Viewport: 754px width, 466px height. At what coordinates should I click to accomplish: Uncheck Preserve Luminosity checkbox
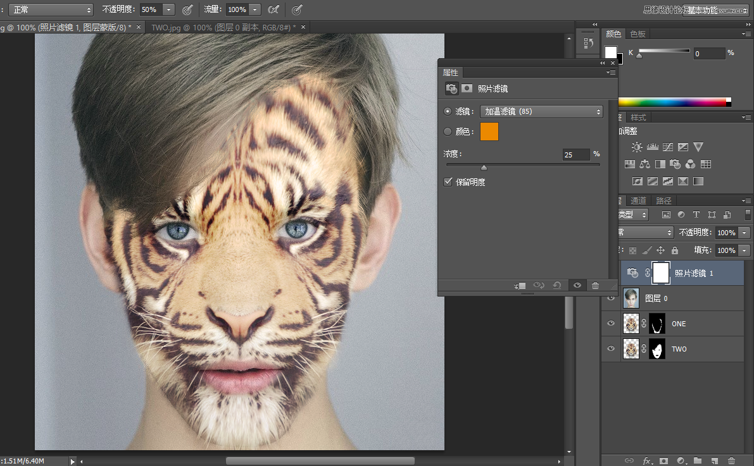pos(448,181)
